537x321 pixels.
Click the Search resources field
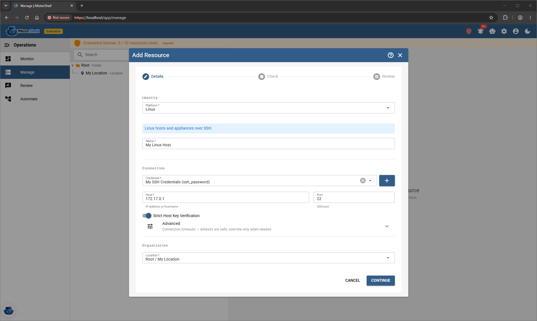[102, 55]
